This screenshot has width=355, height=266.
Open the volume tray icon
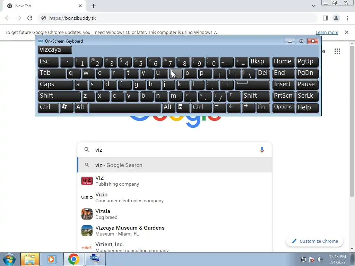click(x=320, y=259)
